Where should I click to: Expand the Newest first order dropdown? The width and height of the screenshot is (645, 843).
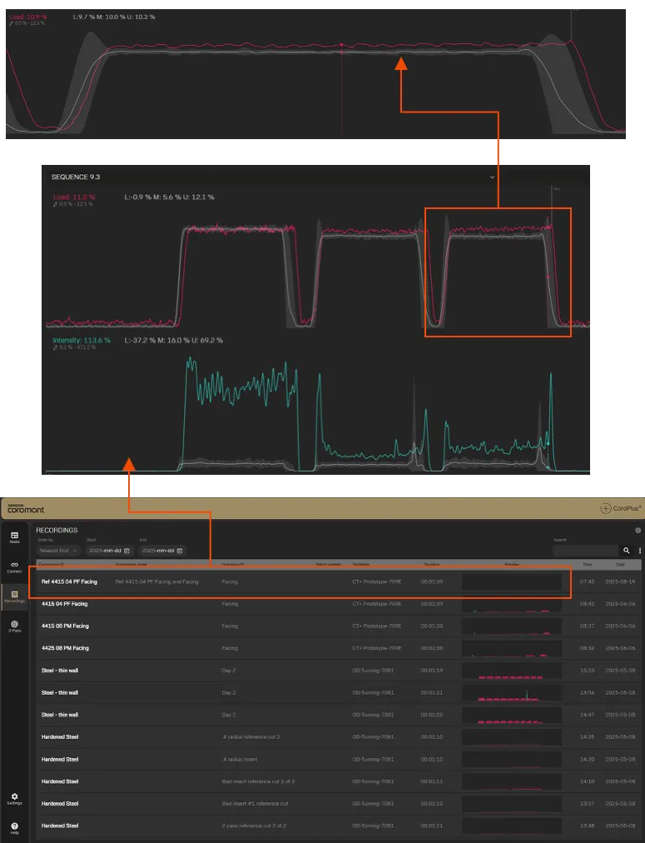[x=58, y=551]
